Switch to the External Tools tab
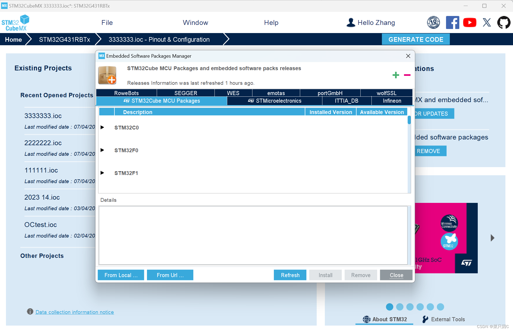Image resolution: width=513 pixels, height=331 pixels. click(444, 319)
